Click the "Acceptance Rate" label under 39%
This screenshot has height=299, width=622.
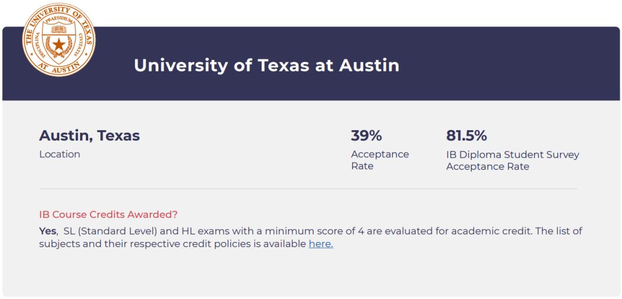click(x=380, y=160)
